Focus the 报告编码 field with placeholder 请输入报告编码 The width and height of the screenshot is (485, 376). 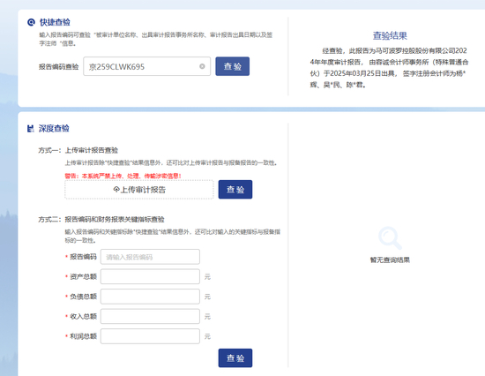(x=150, y=257)
